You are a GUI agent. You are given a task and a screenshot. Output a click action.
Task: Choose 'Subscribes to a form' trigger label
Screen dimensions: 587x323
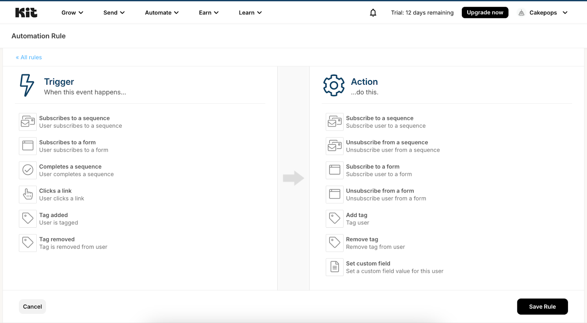pos(68,142)
